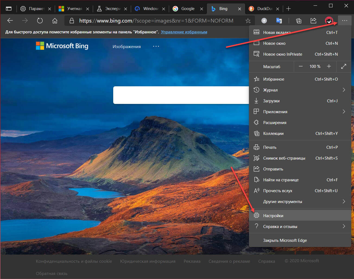Click the Реклама footer link
Image resolution: width=354 pixels, height=279 pixels.
[x=192, y=261]
